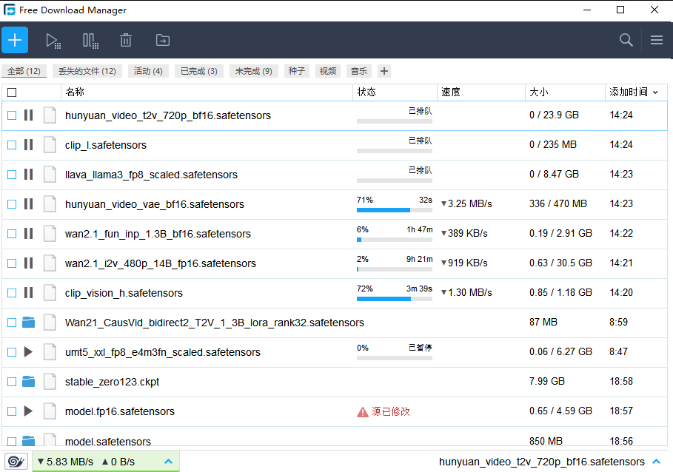Screen dimensions: 673x472
Task: Open folder icon for stable_zero123.ckpt
Action: pyautogui.click(x=29, y=382)
